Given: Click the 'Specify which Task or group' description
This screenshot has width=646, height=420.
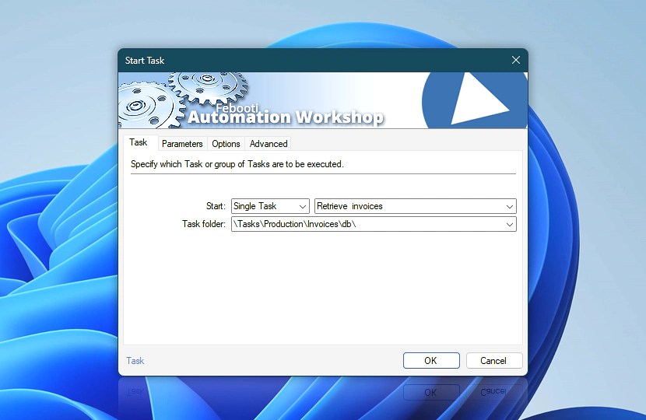Looking at the screenshot, I should [237, 164].
